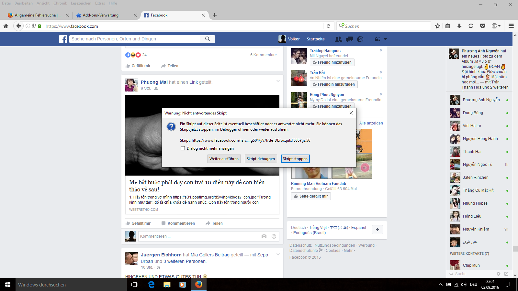The height and width of the screenshot is (291, 518).
Task: Click the 'Weiter ausführen' button
Action: [x=224, y=159]
